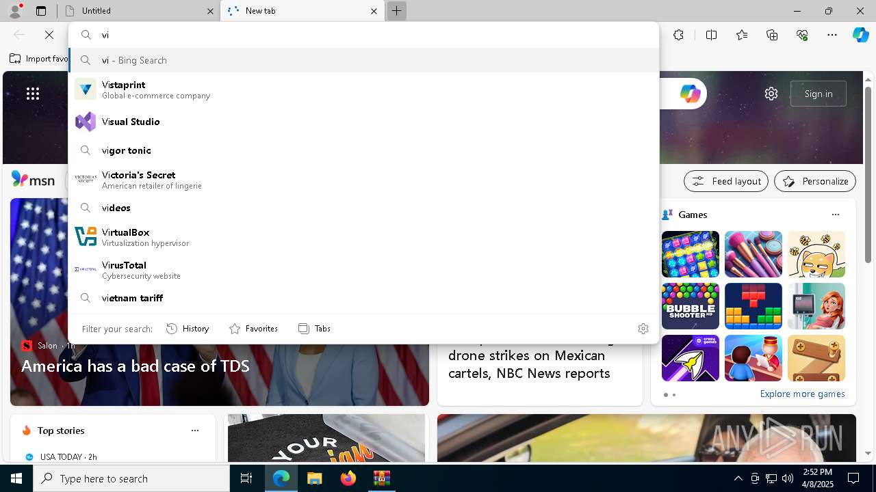Select the vigor tonic suggestion
The height and width of the screenshot is (492, 876).
click(x=364, y=150)
